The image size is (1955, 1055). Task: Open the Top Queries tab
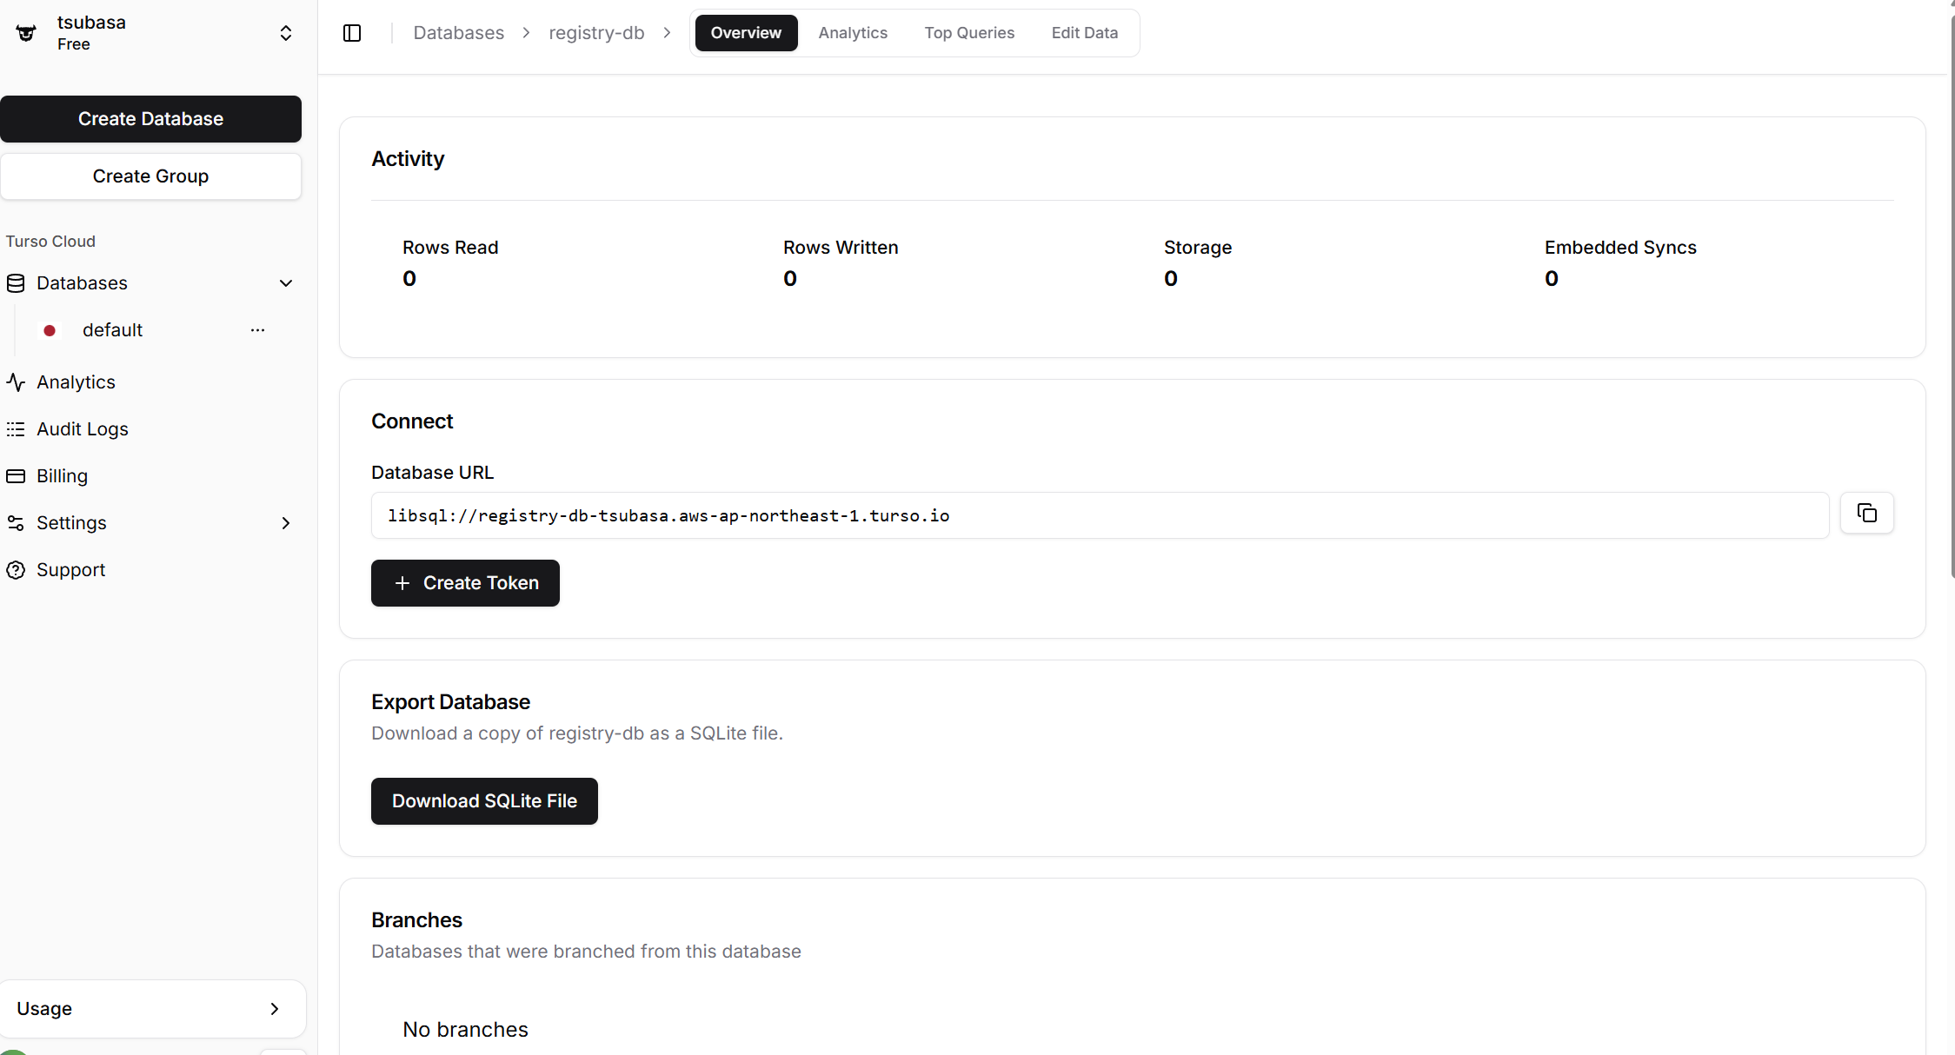(x=969, y=33)
